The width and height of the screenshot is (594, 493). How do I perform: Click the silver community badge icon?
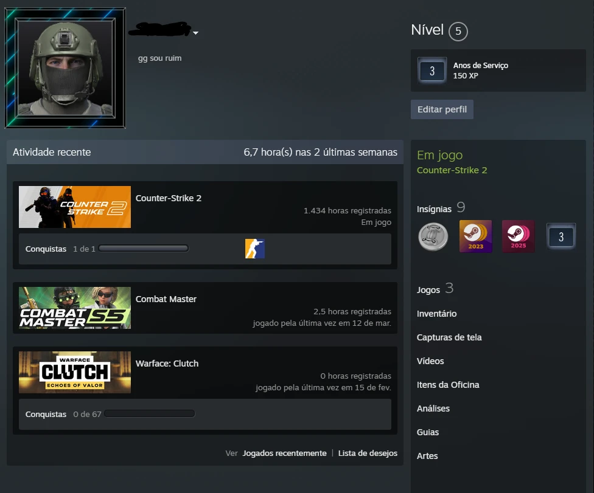click(x=433, y=236)
